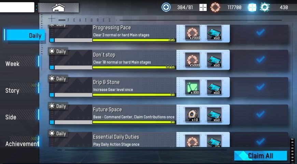Screen dimensions: 297x164
Task: Tap the glowing blue plus square icon
Action: click(252, 8)
